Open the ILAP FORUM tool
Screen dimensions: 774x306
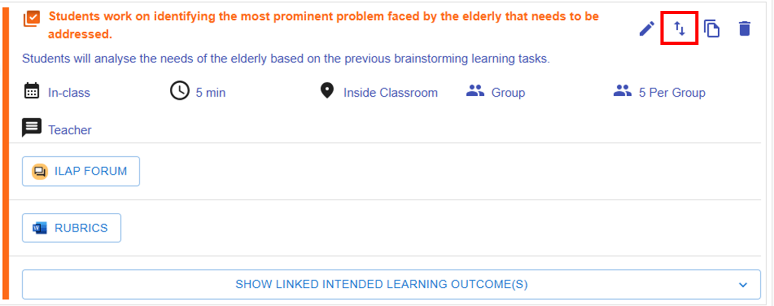click(x=81, y=171)
